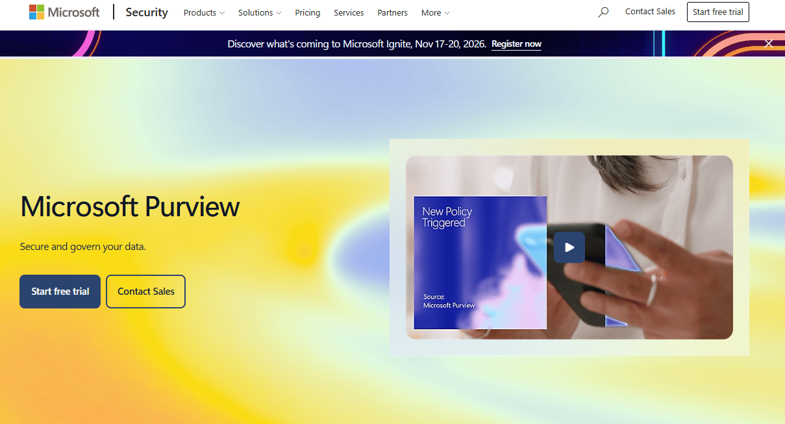Dismiss the Ignite announcement banner
Viewport: 785px width, 424px height.
(769, 44)
